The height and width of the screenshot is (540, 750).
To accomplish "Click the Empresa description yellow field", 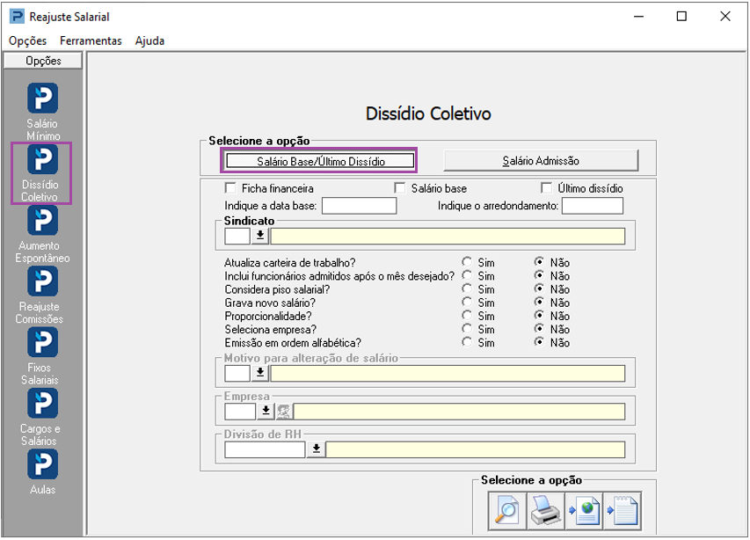I will [x=459, y=412].
